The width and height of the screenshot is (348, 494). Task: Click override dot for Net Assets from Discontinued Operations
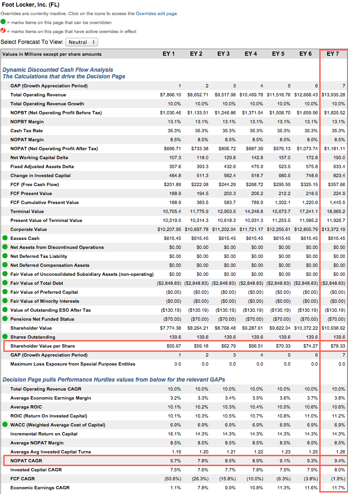(x=5, y=247)
